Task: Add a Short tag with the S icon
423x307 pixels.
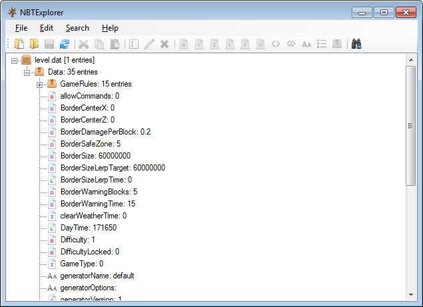Action: point(199,44)
